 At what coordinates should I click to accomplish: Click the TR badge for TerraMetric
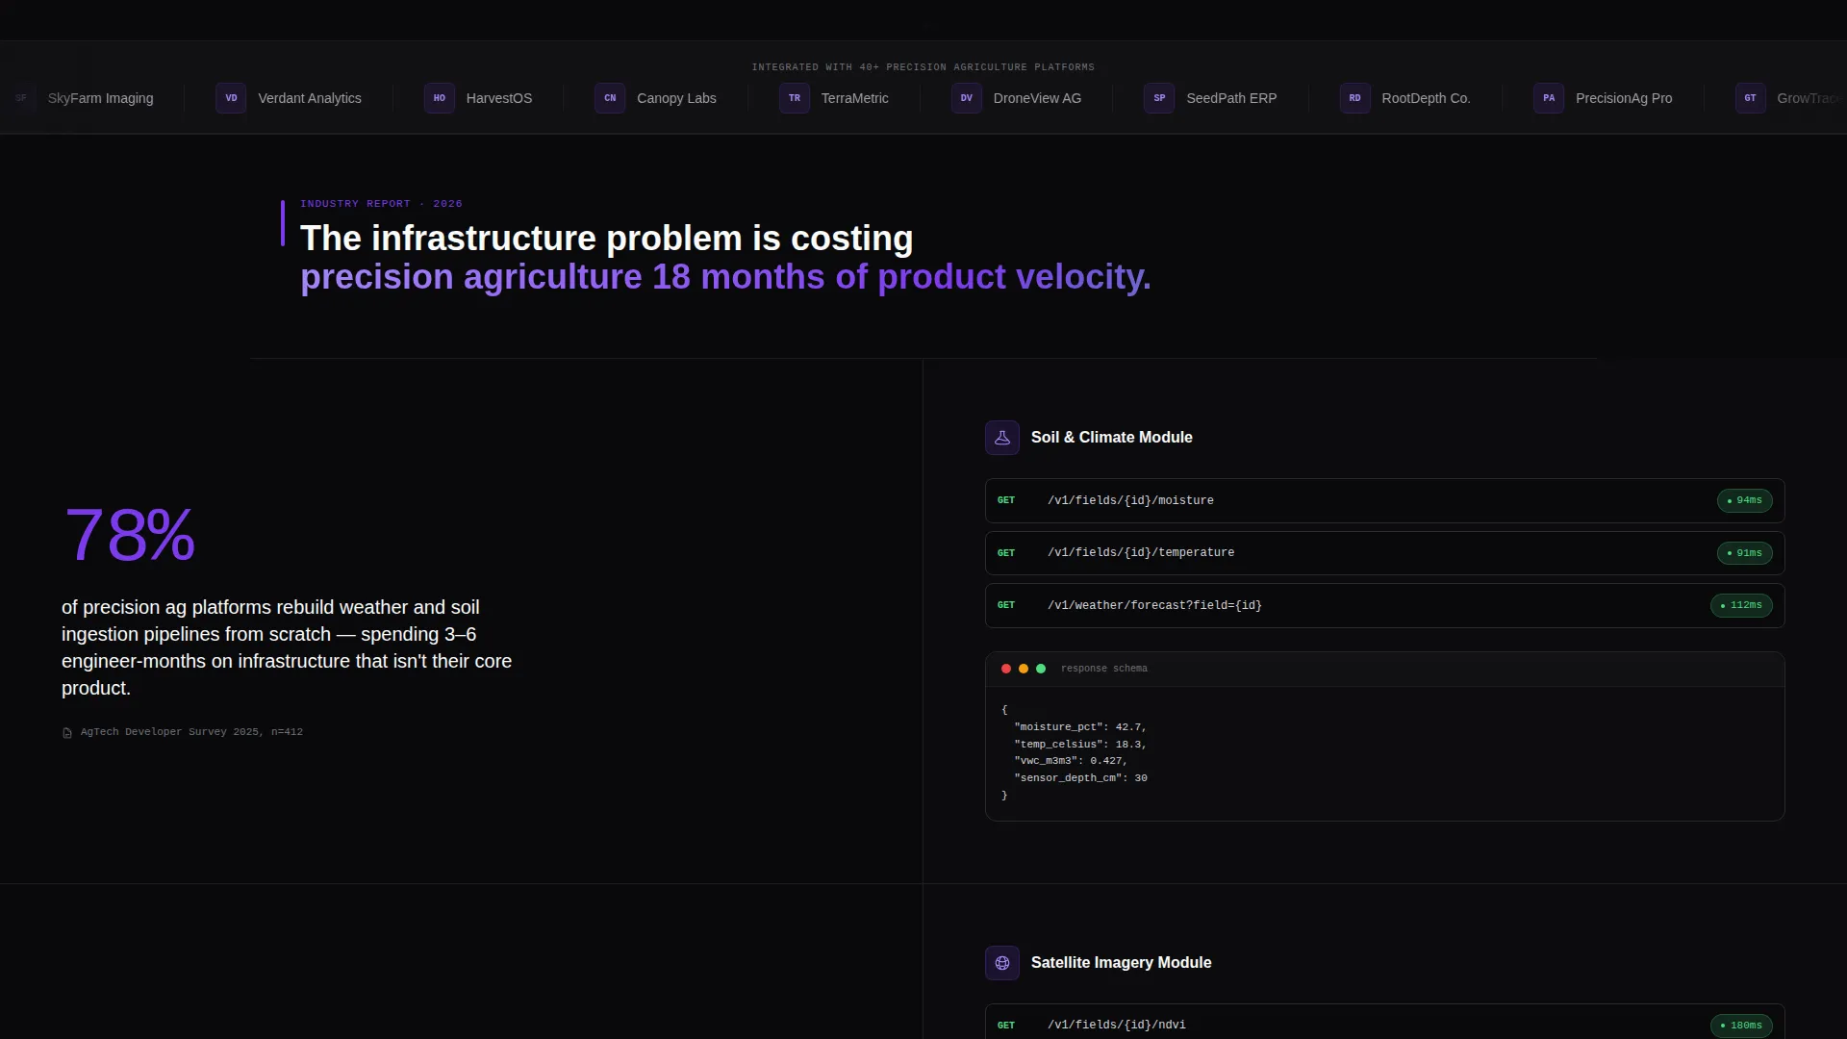(795, 98)
